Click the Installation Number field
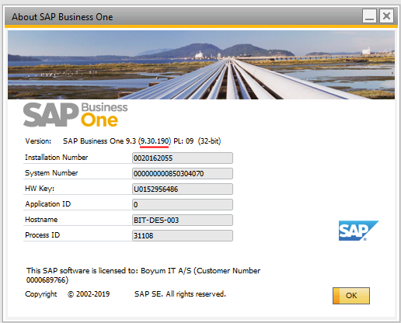 pyautogui.click(x=183, y=158)
